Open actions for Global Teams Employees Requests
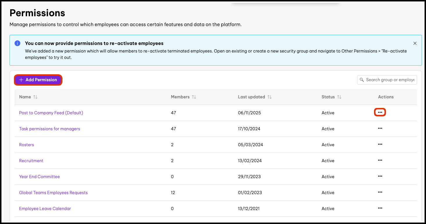Viewport: 426px width, 224px height. [x=380, y=192]
